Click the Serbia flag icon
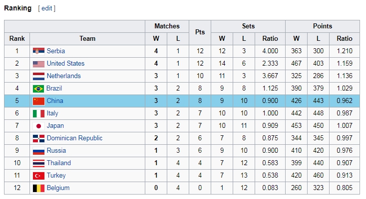The height and width of the screenshot is (199, 366). click(38, 51)
